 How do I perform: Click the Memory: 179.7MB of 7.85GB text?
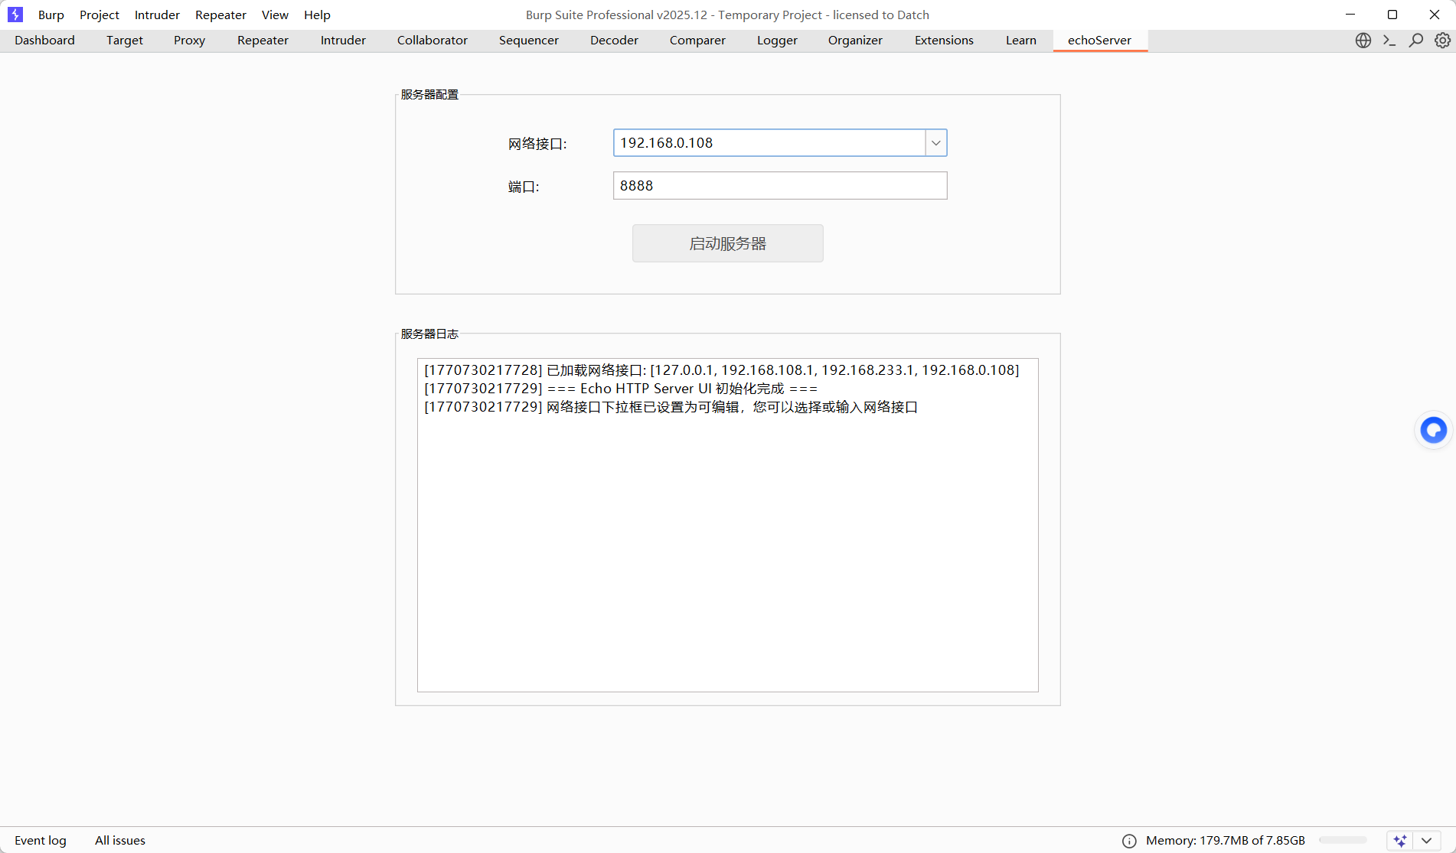coord(1226,841)
